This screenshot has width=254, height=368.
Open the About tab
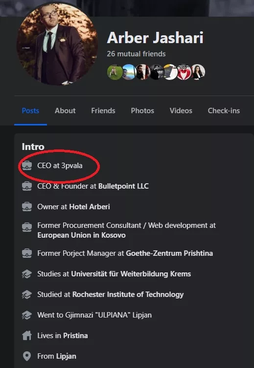click(x=65, y=111)
